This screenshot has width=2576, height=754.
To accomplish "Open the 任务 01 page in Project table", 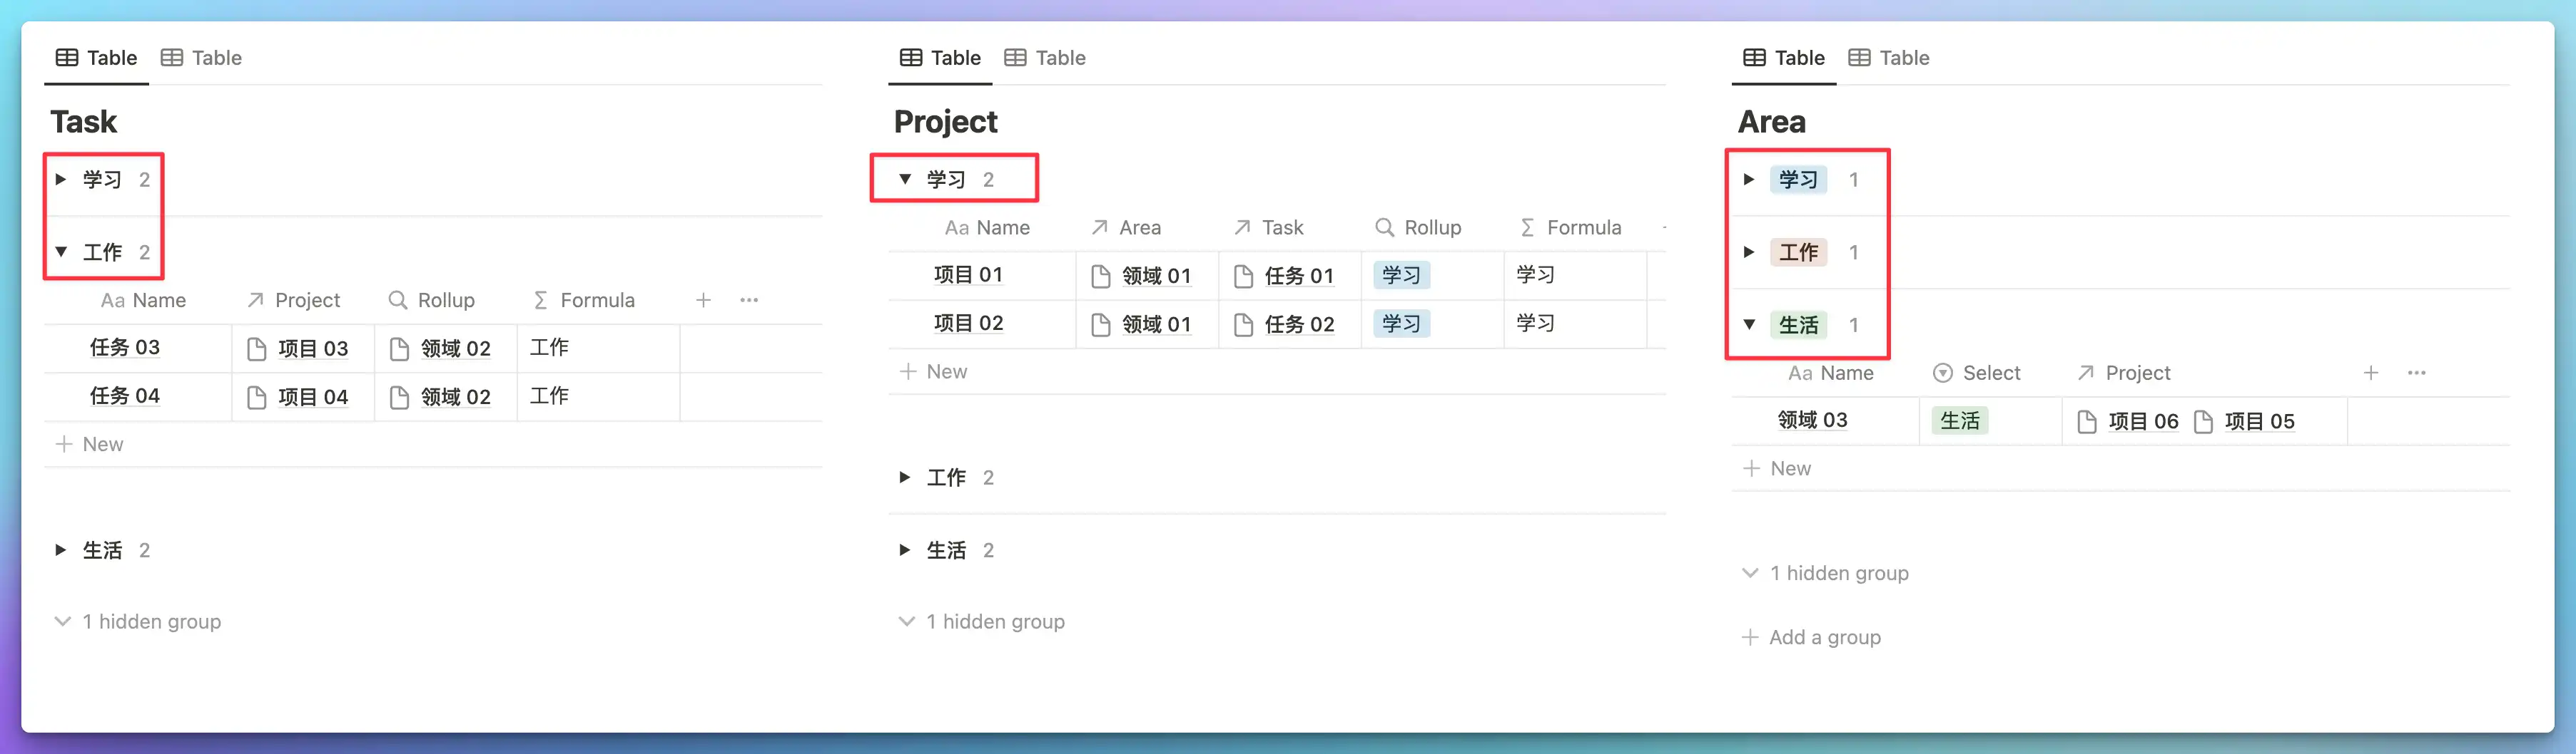I will click(x=1298, y=276).
